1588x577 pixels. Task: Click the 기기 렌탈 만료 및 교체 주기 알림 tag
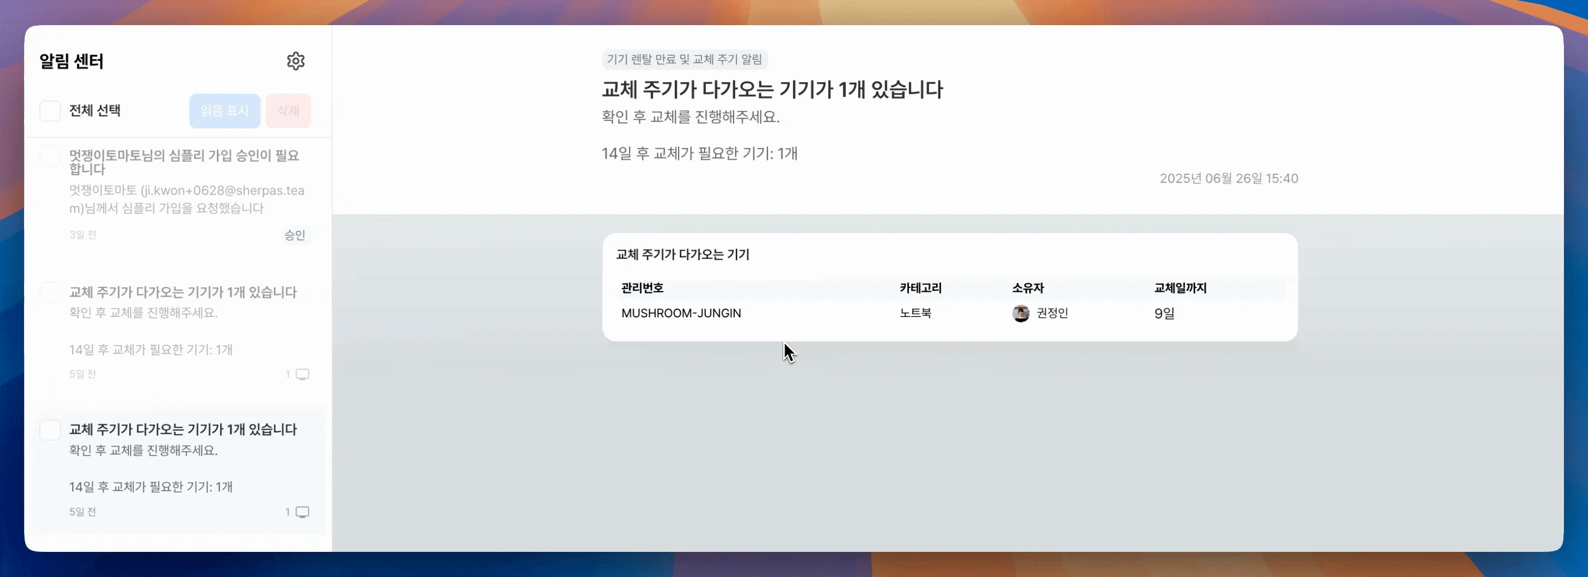[684, 59]
